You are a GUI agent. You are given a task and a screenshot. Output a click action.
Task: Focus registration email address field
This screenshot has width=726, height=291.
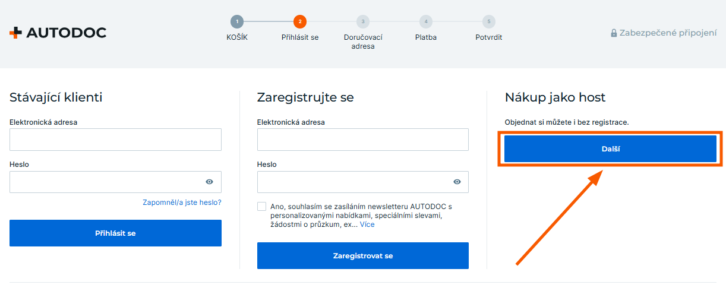pyautogui.click(x=362, y=140)
